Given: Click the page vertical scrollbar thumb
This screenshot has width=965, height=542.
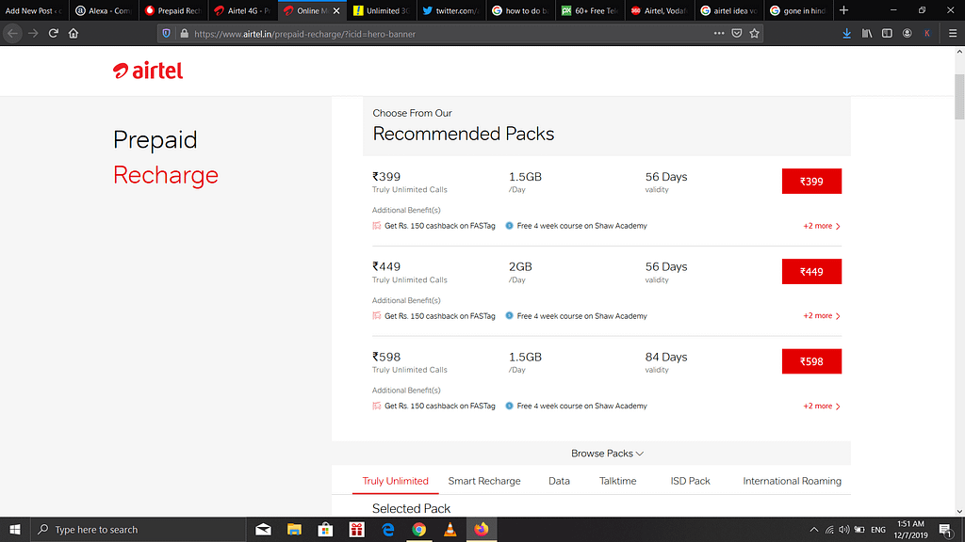Looking at the screenshot, I should click(959, 97).
